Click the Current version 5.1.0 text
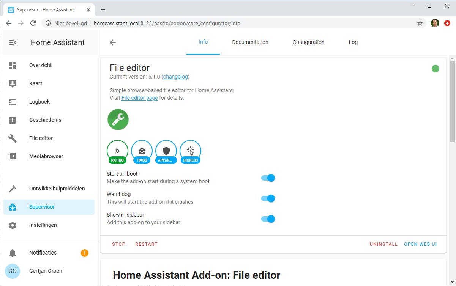This screenshot has width=456, height=286. pyautogui.click(x=135, y=77)
